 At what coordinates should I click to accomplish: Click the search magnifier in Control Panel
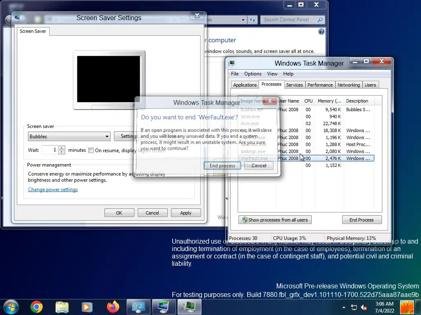pyautogui.click(x=319, y=20)
